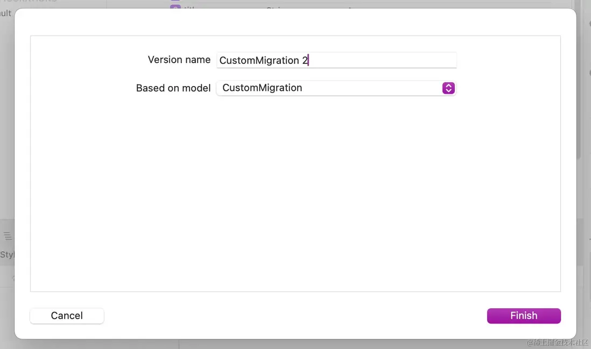The height and width of the screenshot is (349, 591).
Task: Click the watermark text at bottom right
Action: pos(558,343)
